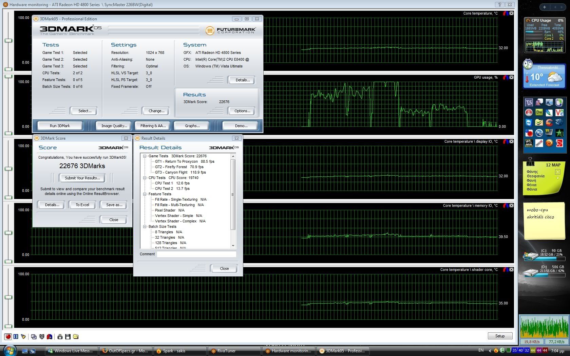
Task: Save the log with the floppy disk icon
Action: click(x=68, y=337)
